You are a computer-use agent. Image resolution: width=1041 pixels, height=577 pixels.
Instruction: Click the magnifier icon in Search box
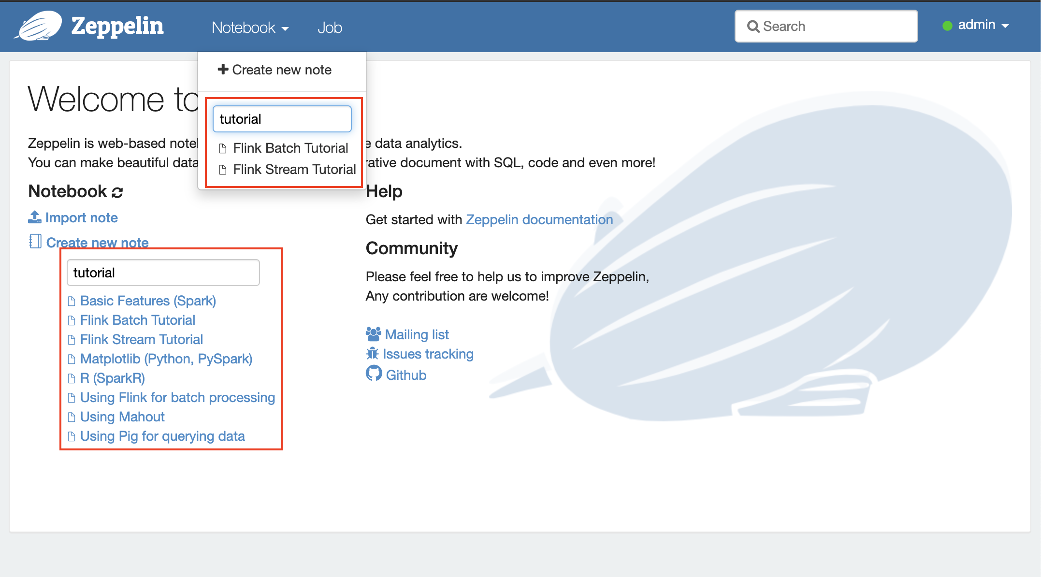pyautogui.click(x=753, y=27)
